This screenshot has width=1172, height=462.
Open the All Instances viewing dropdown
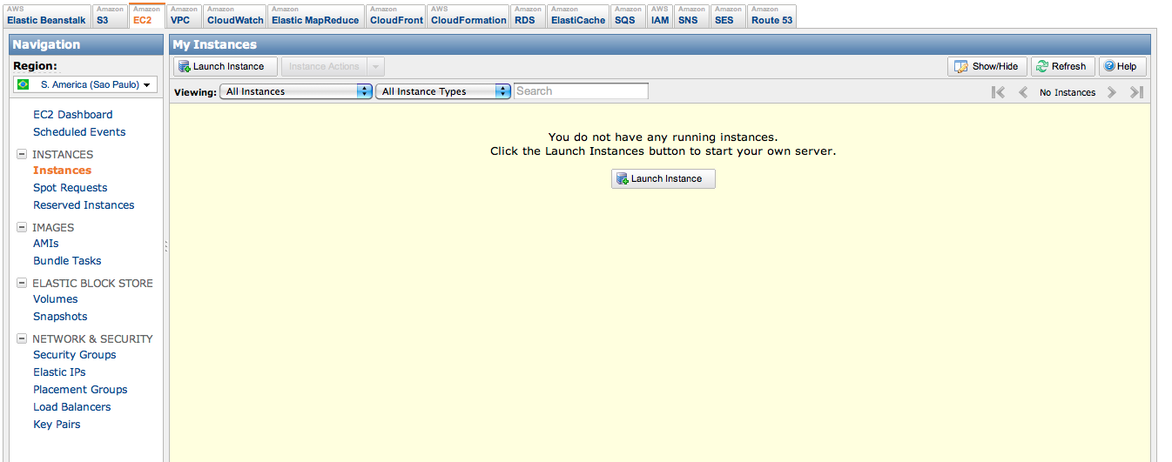coord(296,91)
